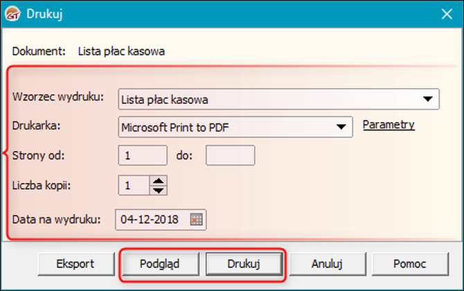Open the Drukarka printer dropdown list
Viewport: 464px width, 291px height.
pos(340,127)
